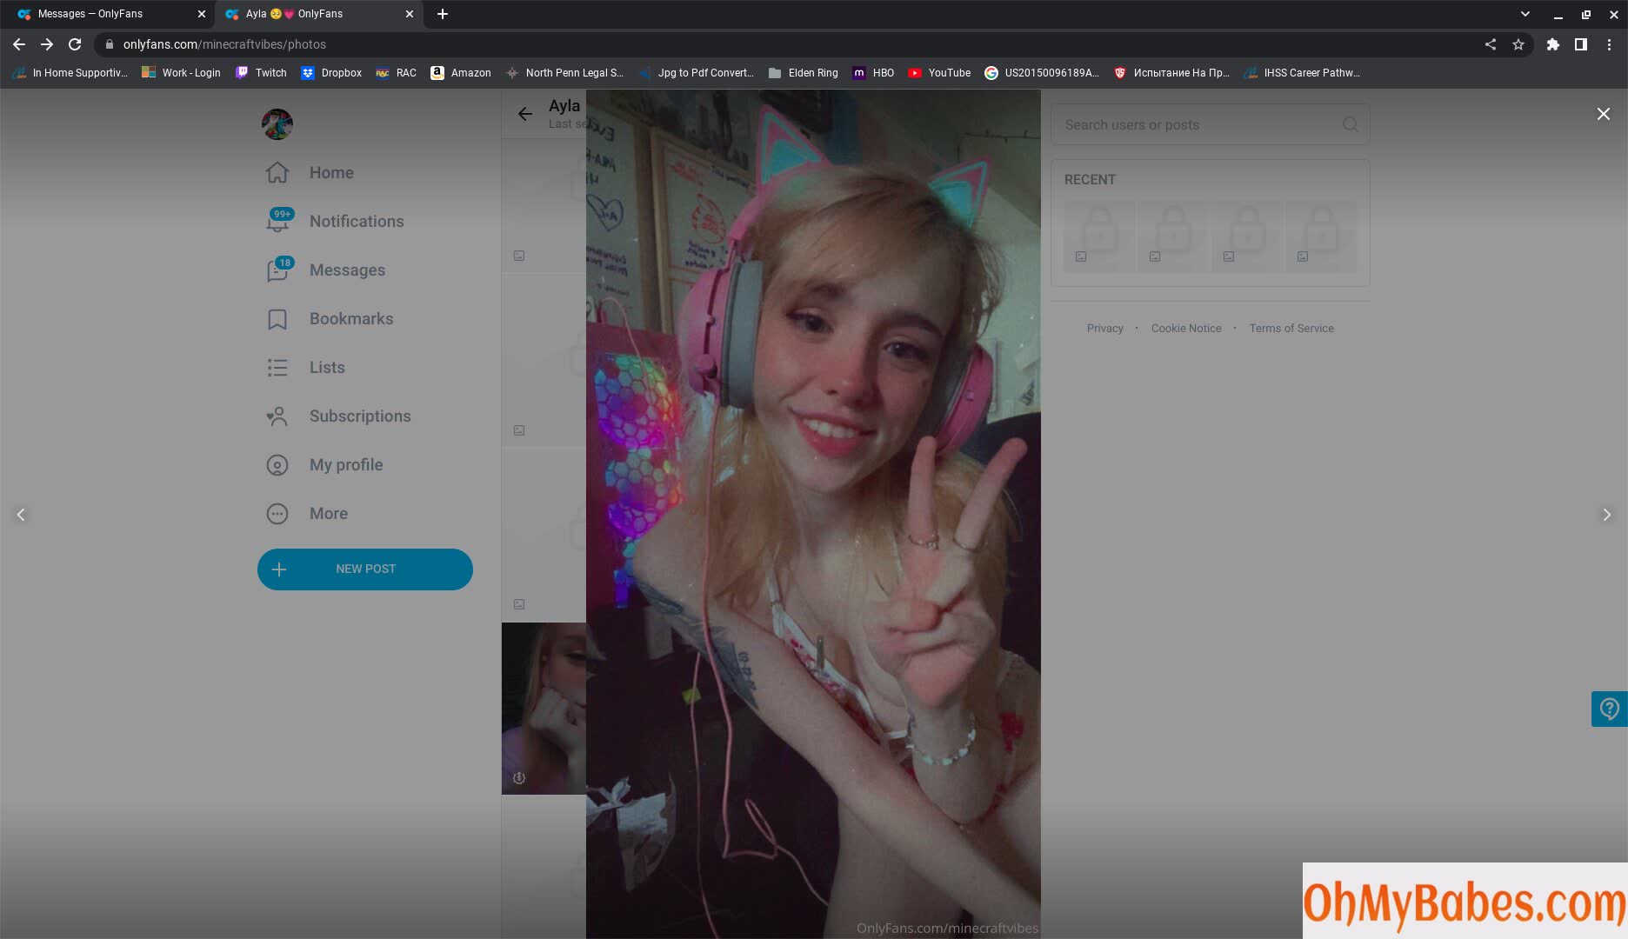Share this page from address bar
Screen dimensions: 1628x939
coord(1491,44)
